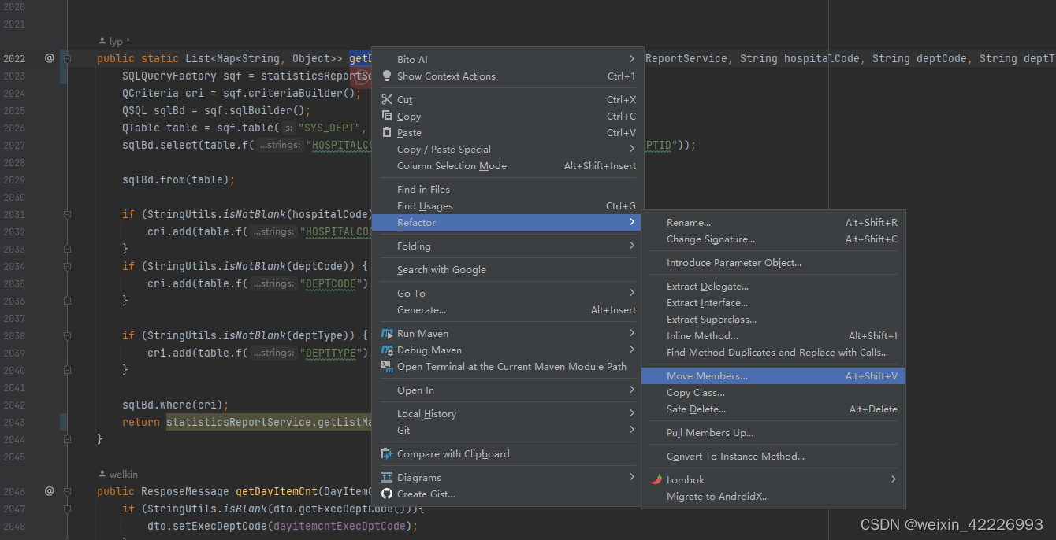
Task: Expand the Local History submenu
Action: click(x=426, y=414)
